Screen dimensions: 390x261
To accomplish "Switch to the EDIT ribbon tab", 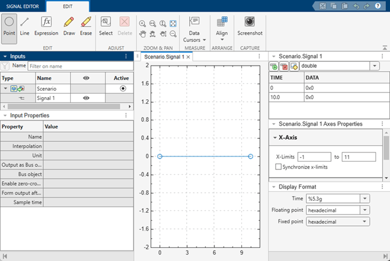I will pyautogui.click(x=68, y=6).
